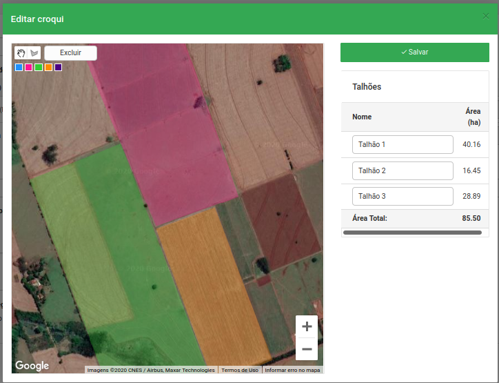The width and height of the screenshot is (499, 383).
Task: Edit the Talhão 1 name field
Action: pos(403,144)
